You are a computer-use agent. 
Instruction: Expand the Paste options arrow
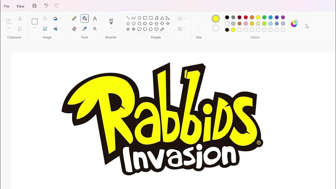[x=8, y=28]
